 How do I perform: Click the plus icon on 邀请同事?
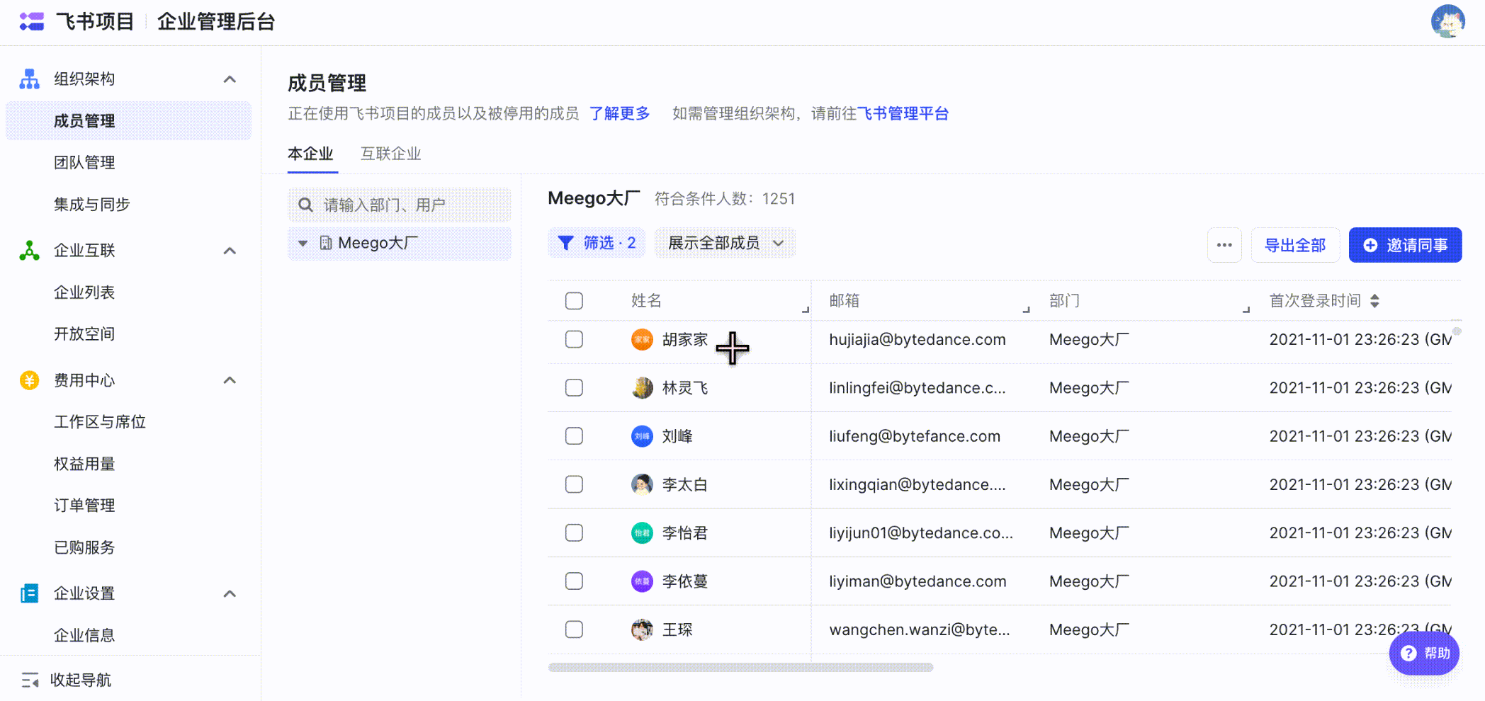pos(1370,245)
